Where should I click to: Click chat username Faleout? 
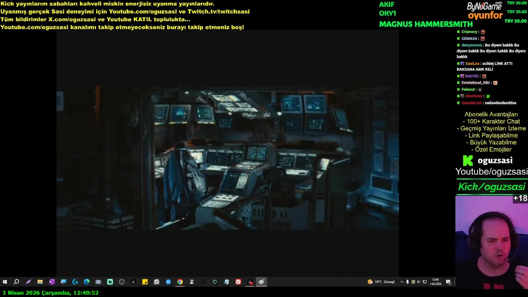point(468,89)
